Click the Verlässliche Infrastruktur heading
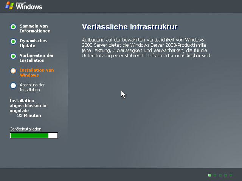This screenshot has height=181, width=242. tap(130, 27)
